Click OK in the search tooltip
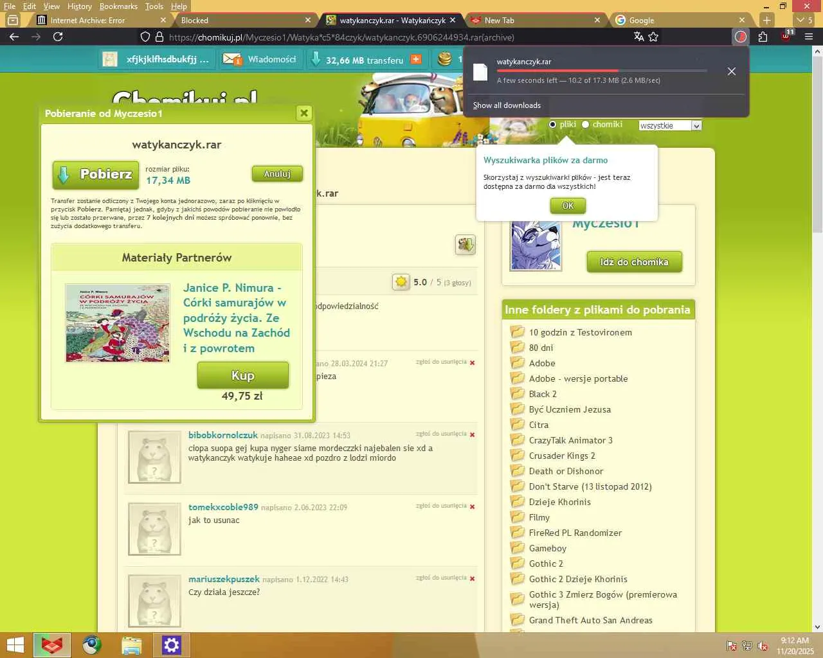 point(568,206)
